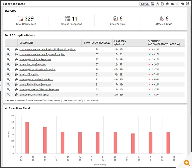Click trace icon beside java.rmi.AccessException
This screenshot has height=168, width=192.
(x=16, y=64)
